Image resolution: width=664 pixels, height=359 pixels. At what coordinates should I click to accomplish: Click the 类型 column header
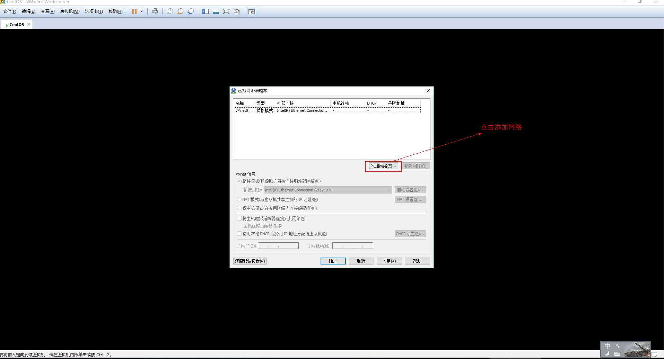click(x=264, y=103)
